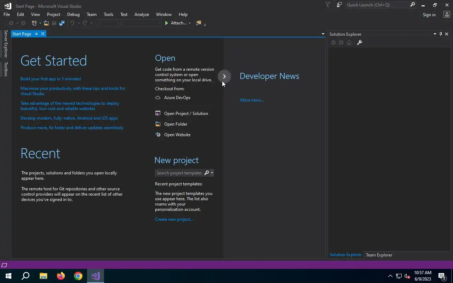Click the Open Website option

point(173,135)
